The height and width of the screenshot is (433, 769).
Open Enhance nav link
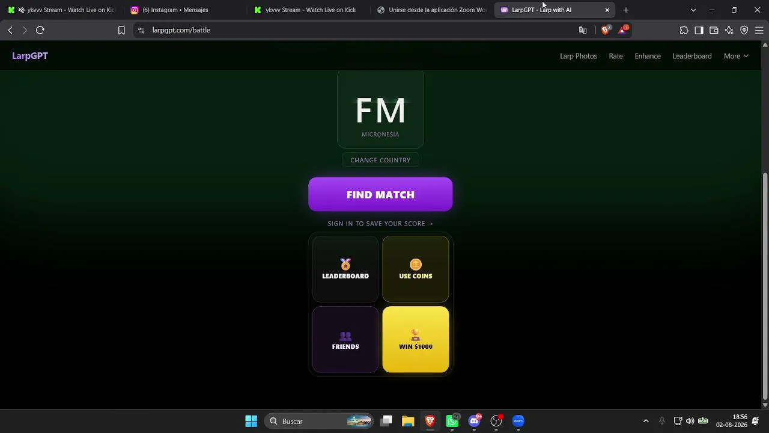click(648, 56)
